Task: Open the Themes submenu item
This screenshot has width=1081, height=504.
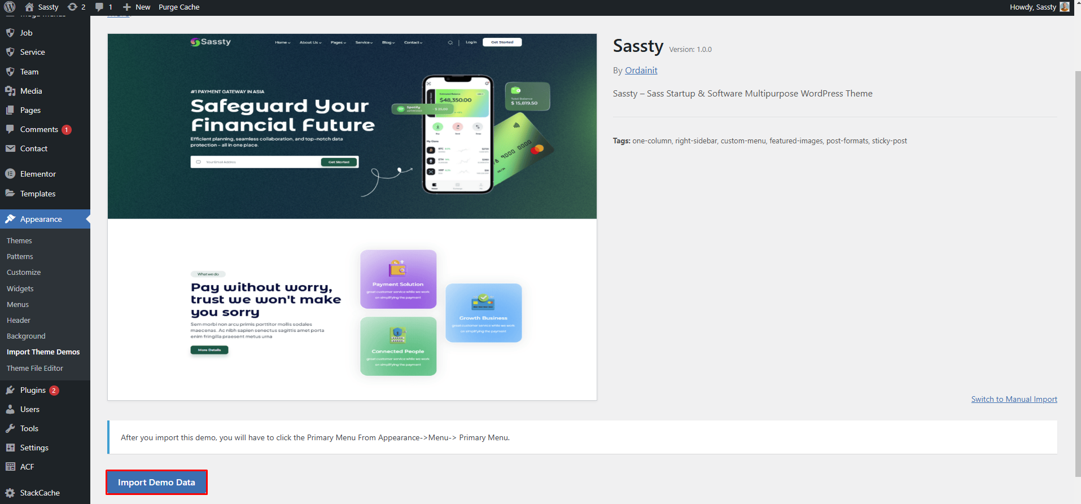Action: pos(19,240)
